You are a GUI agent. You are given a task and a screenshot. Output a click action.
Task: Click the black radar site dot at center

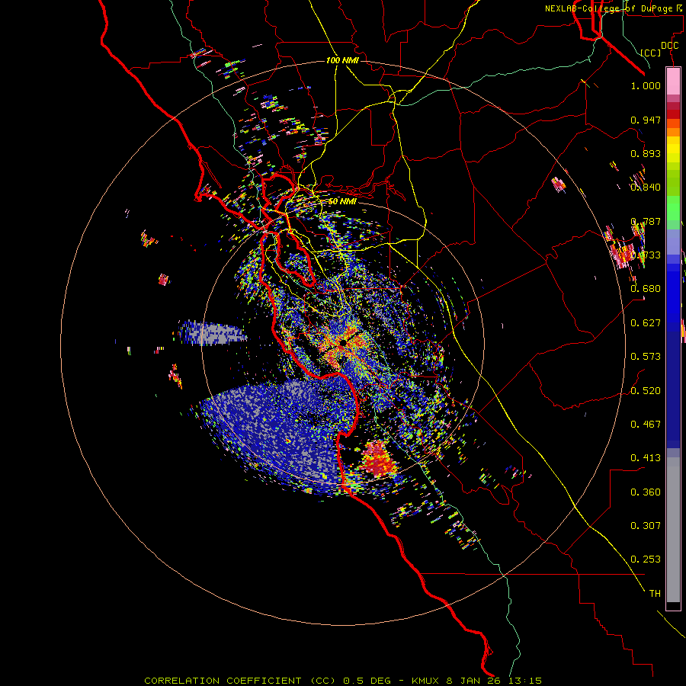pos(343,343)
